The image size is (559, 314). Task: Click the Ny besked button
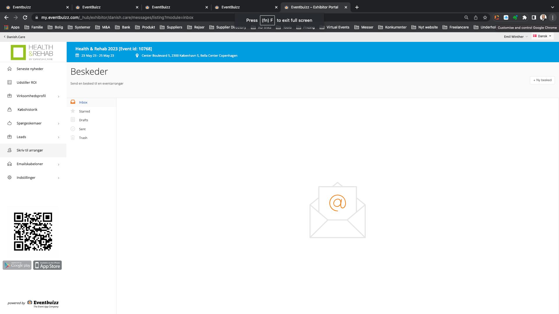click(542, 80)
